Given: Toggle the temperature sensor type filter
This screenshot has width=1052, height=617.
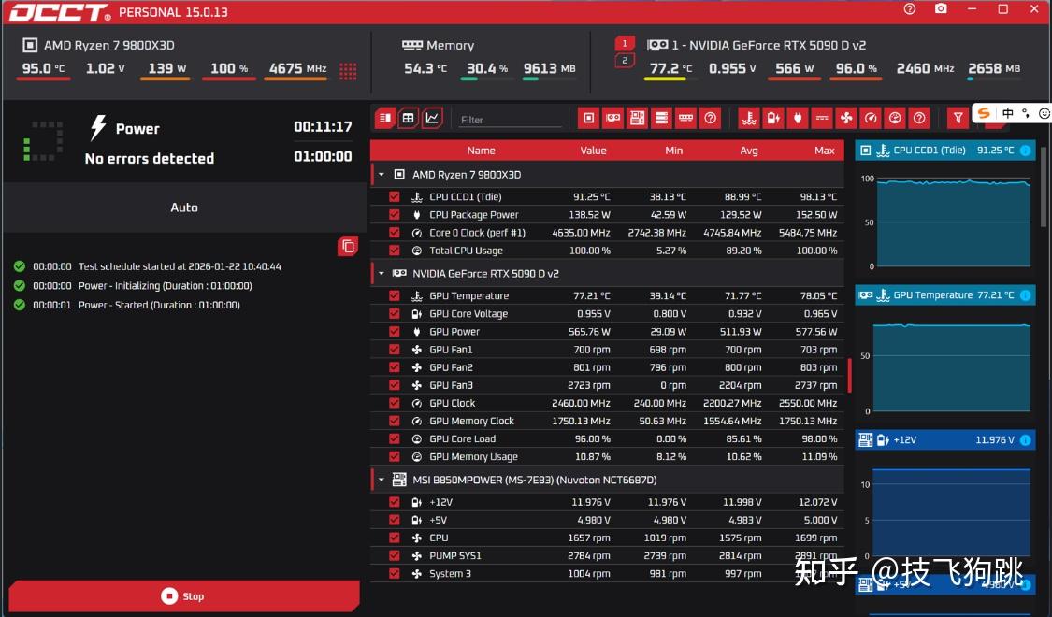Looking at the screenshot, I should point(749,118).
